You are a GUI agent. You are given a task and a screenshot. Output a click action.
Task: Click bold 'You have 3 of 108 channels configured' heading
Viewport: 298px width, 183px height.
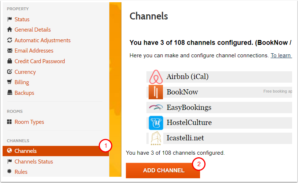(x=210, y=43)
